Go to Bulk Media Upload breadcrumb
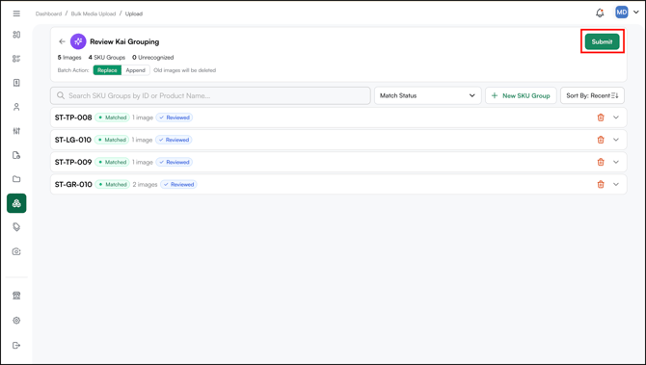This screenshot has width=646, height=365. click(94, 13)
